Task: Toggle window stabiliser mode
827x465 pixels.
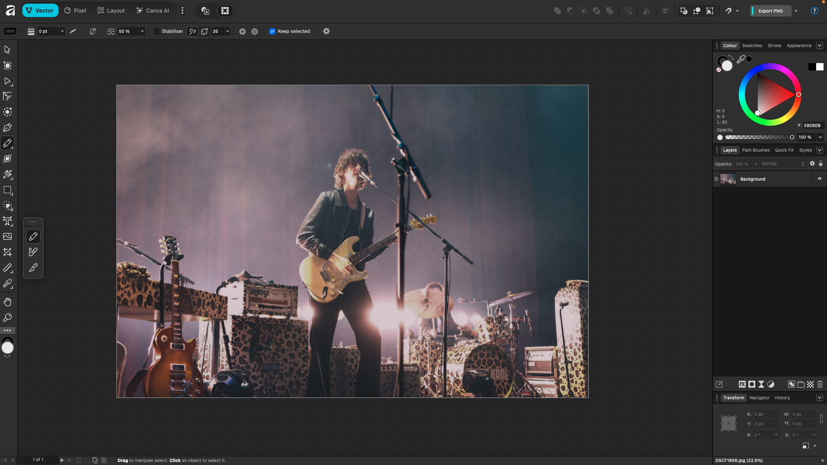Action: click(x=204, y=31)
